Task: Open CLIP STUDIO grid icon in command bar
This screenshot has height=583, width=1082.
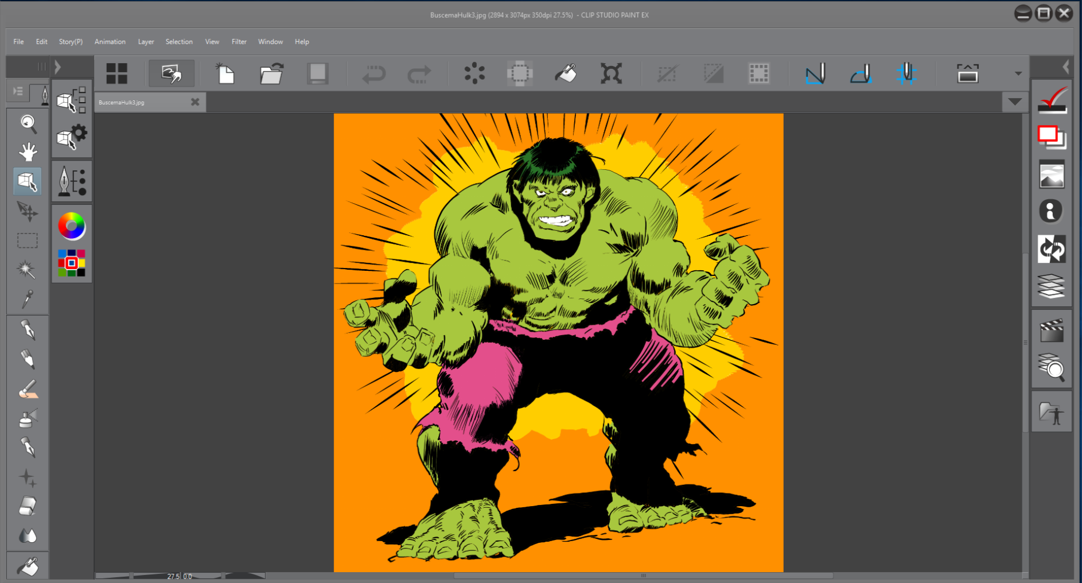Action: (x=117, y=73)
